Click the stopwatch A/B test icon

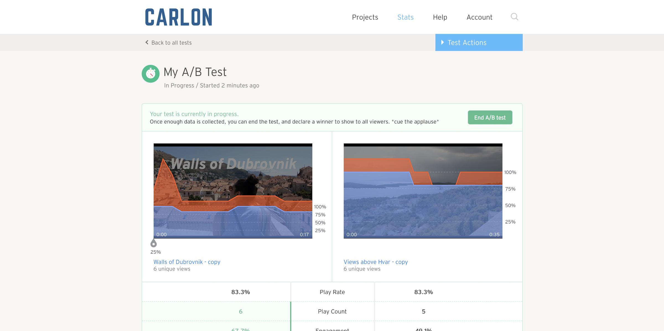tap(151, 74)
